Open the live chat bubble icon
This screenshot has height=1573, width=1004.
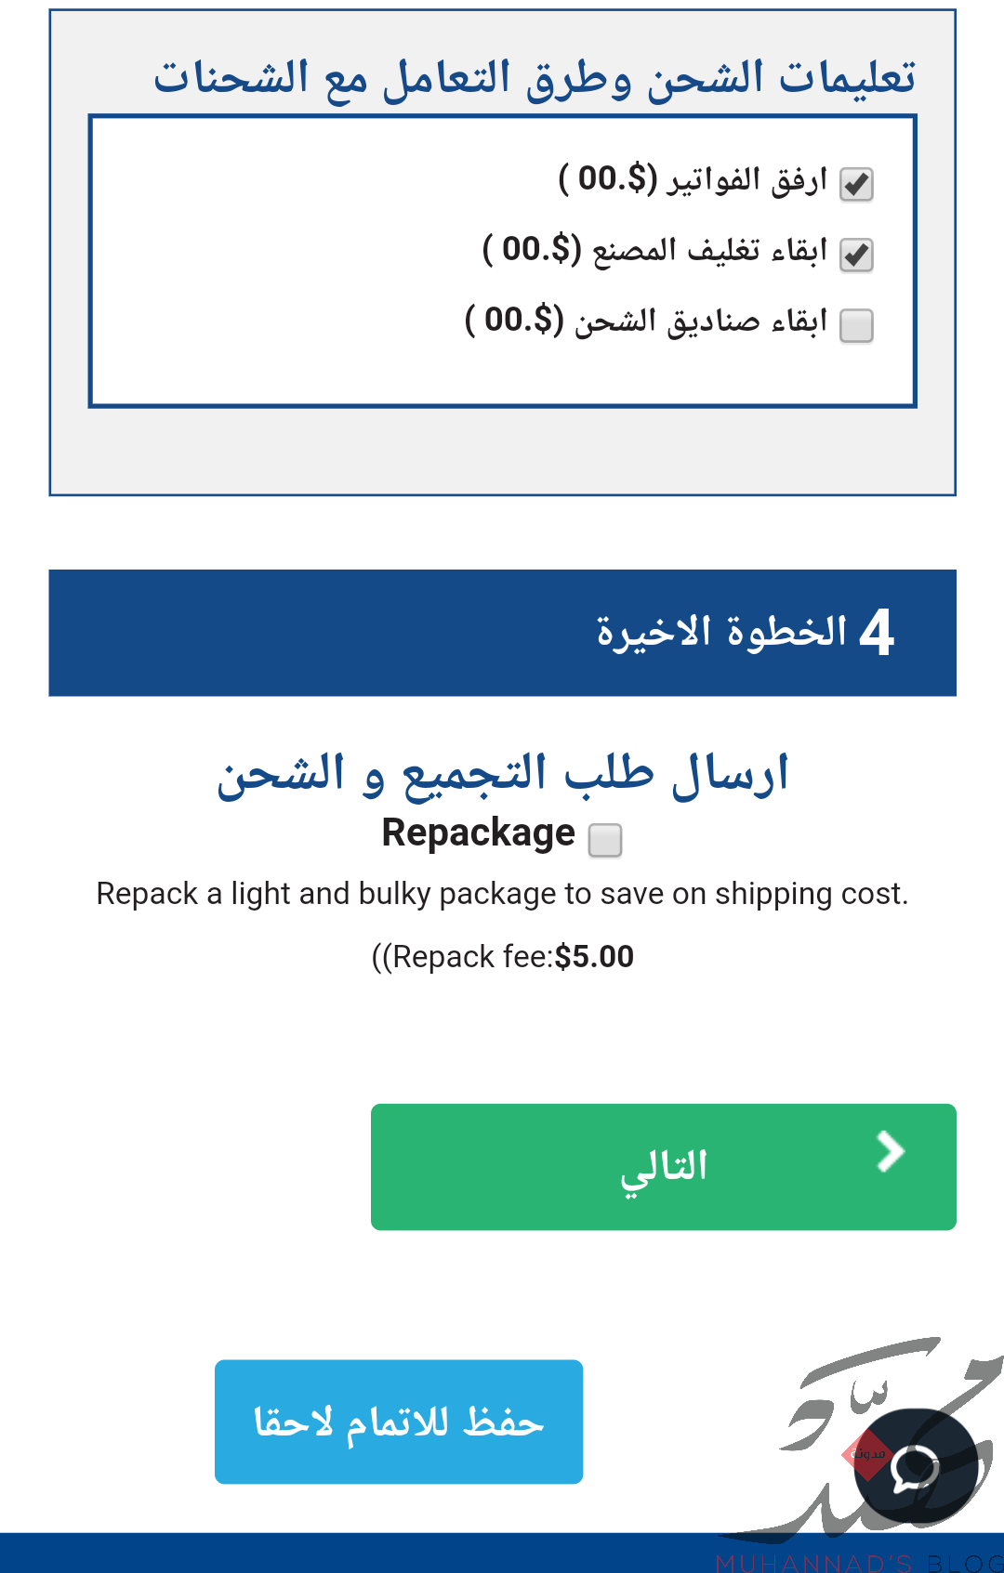(x=915, y=1466)
